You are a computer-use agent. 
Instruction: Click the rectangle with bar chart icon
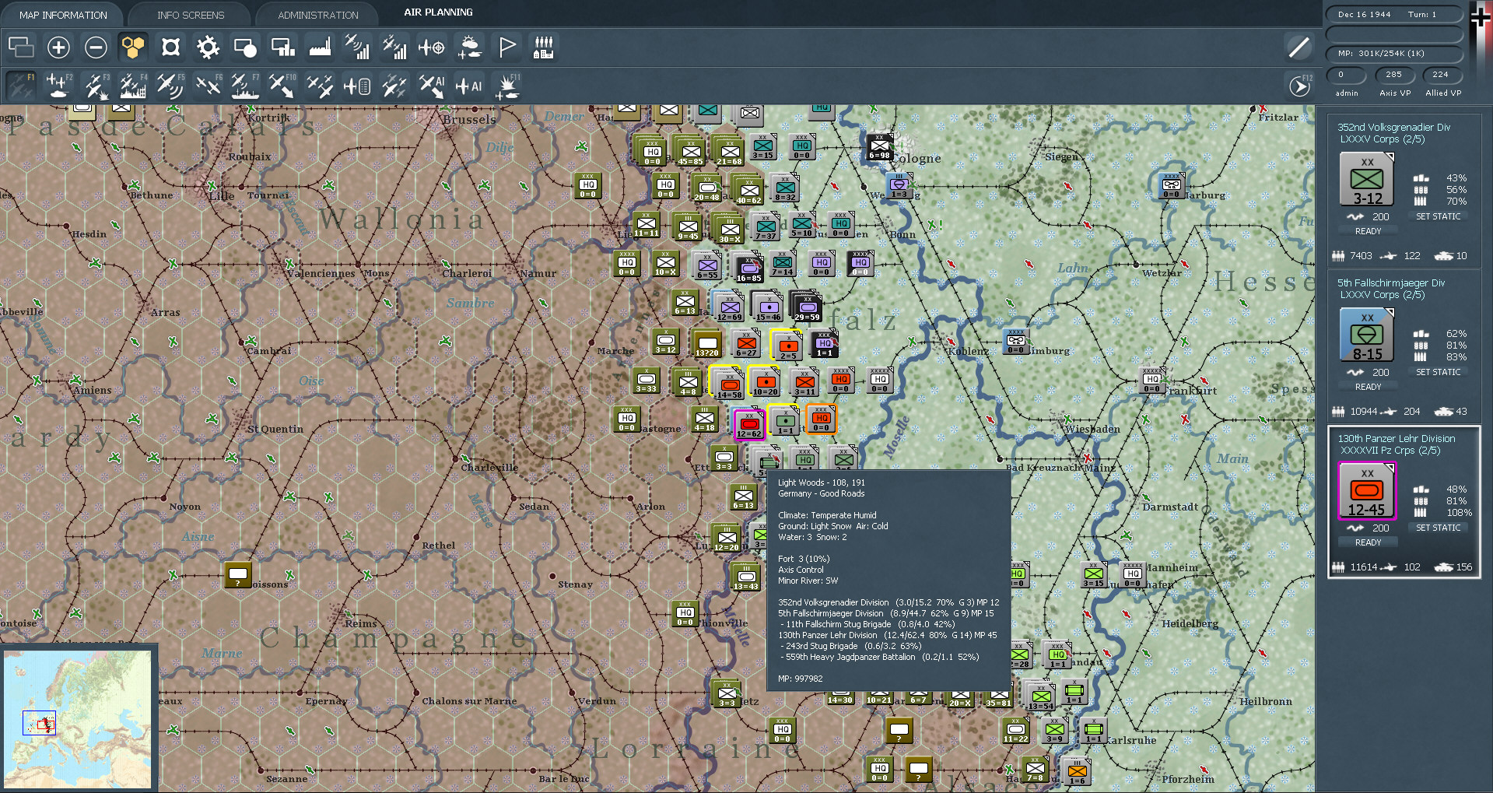282,47
